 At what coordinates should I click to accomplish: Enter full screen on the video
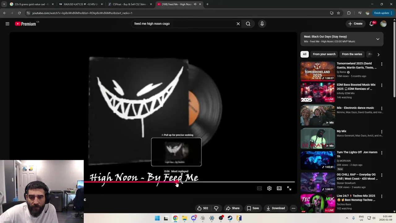[x=289, y=188]
